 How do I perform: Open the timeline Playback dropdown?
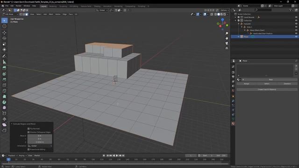(x=13, y=155)
